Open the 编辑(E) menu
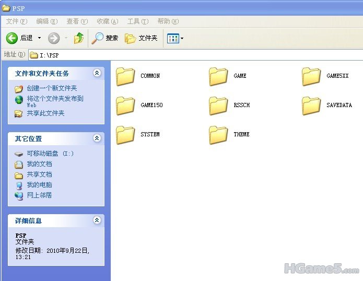This screenshot has width=363, height=281. coord(47,21)
